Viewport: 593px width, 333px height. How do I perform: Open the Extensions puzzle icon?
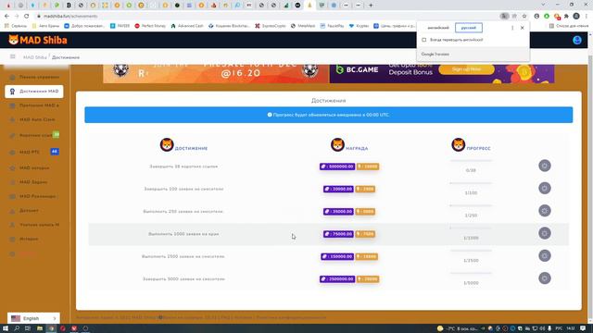coord(566,17)
